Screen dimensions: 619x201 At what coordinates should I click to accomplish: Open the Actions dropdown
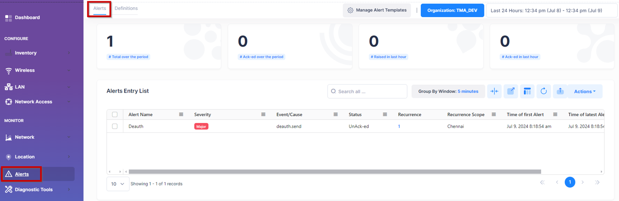(x=585, y=91)
